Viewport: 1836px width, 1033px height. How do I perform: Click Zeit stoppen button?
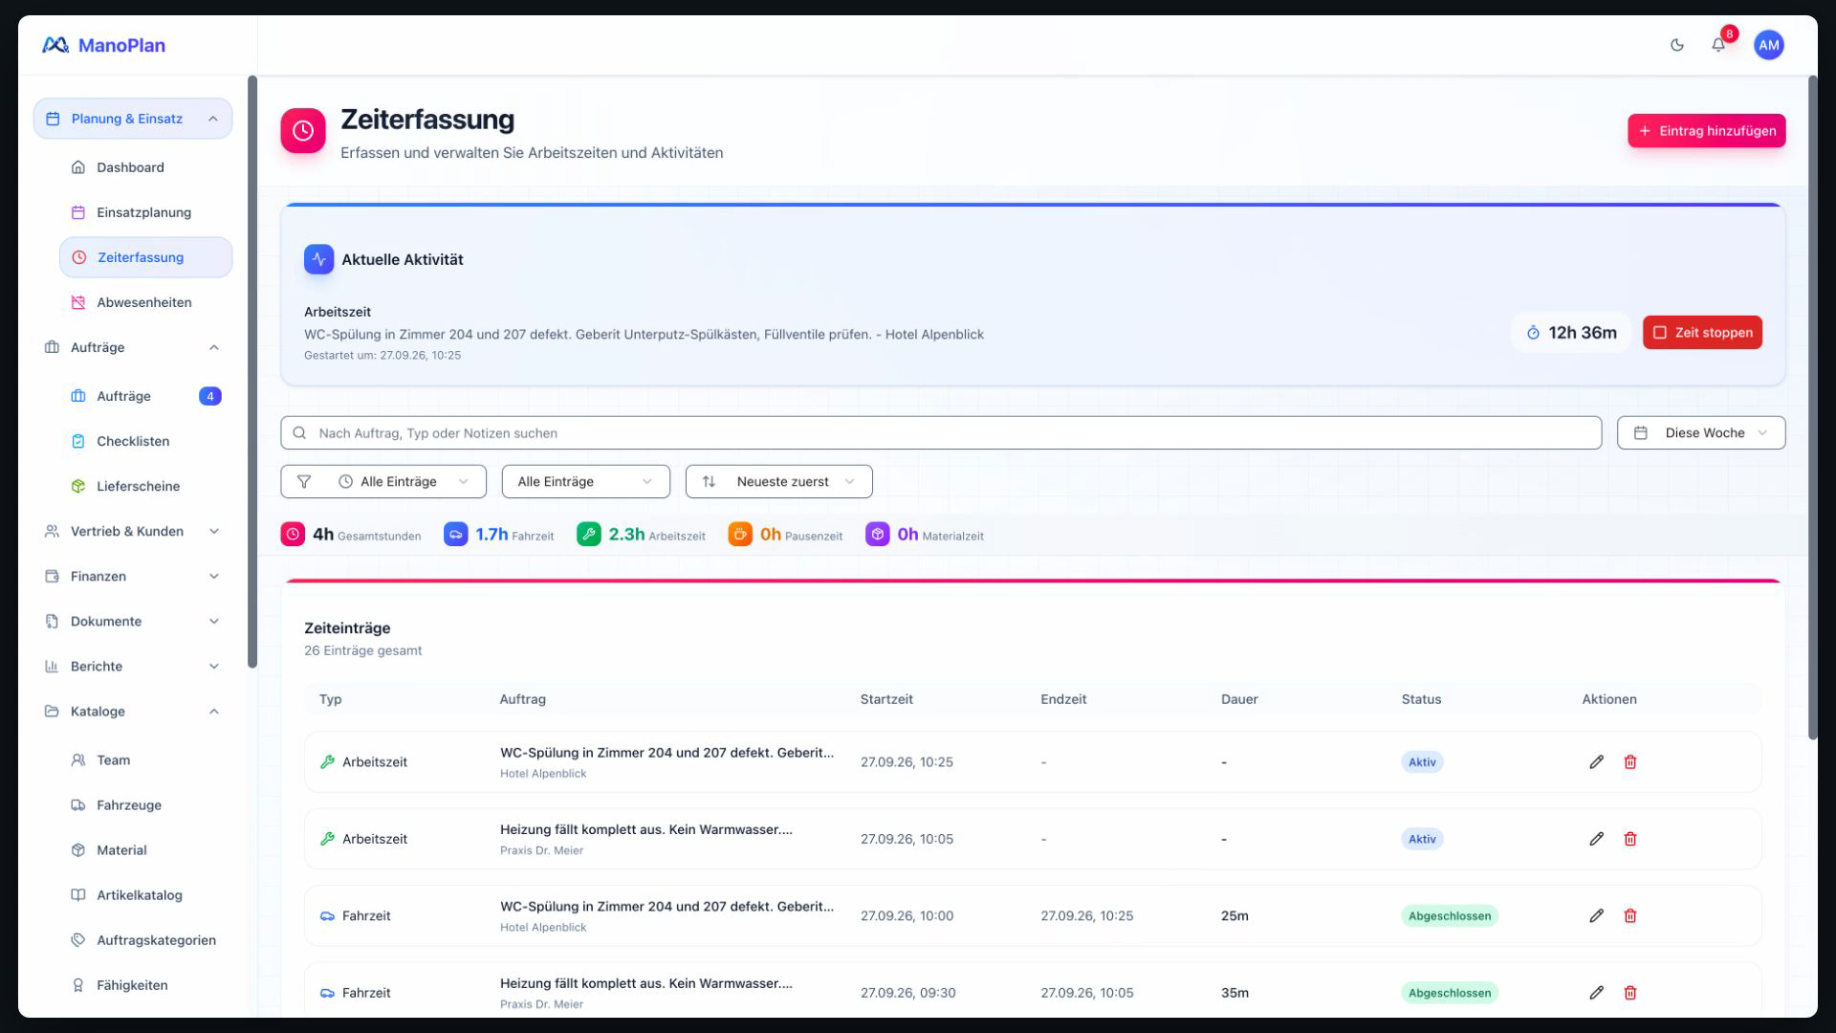click(x=1702, y=333)
